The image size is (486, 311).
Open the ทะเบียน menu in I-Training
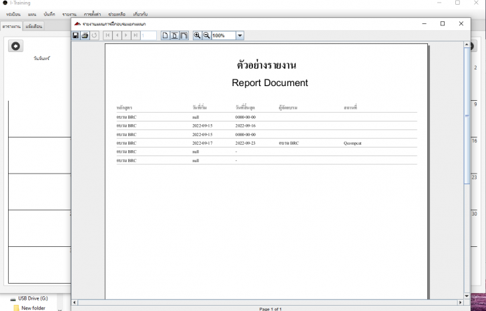[13, 14]
